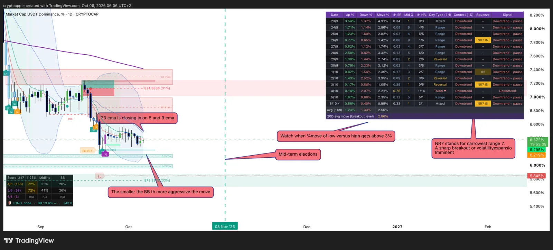Click the purple [5] marker below the candles
This screenshot has width=553, height=250.
[105, 154]
